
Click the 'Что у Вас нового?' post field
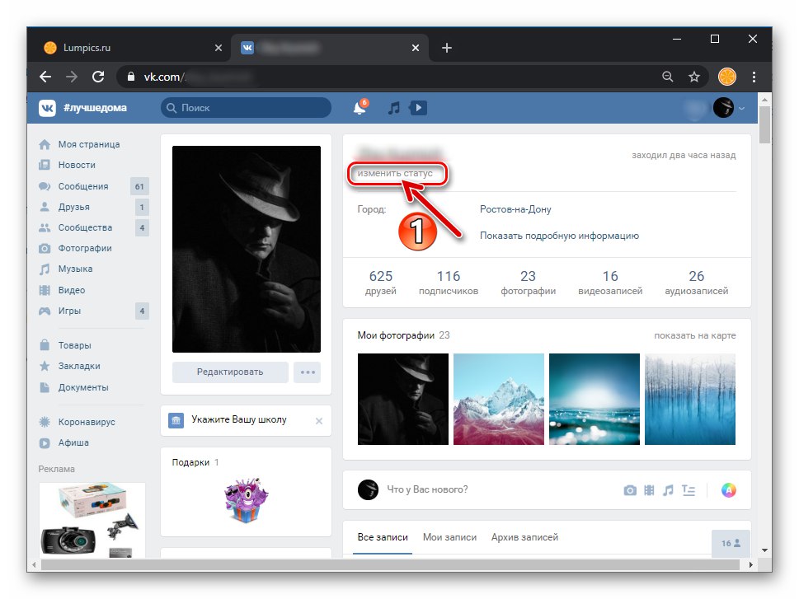point(427,490)
